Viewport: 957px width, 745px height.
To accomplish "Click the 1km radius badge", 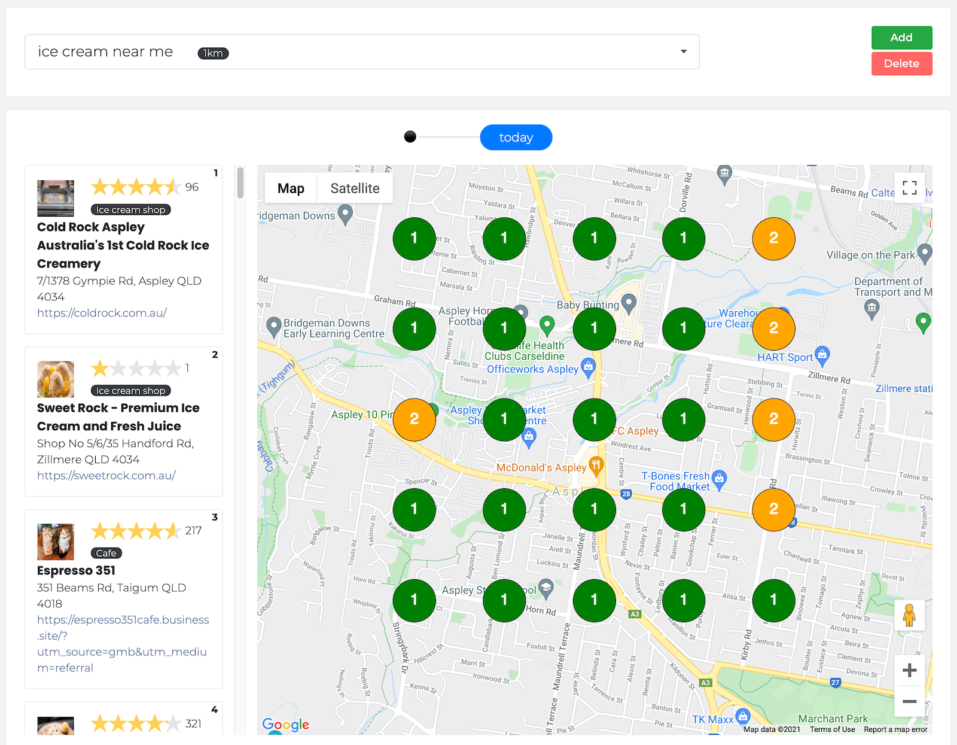I will pyautogui.click(x=213, y=53).
